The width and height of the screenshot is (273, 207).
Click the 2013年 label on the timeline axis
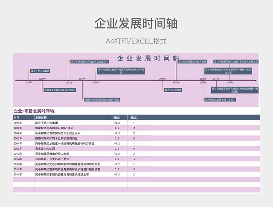click(x=216, y=79)
